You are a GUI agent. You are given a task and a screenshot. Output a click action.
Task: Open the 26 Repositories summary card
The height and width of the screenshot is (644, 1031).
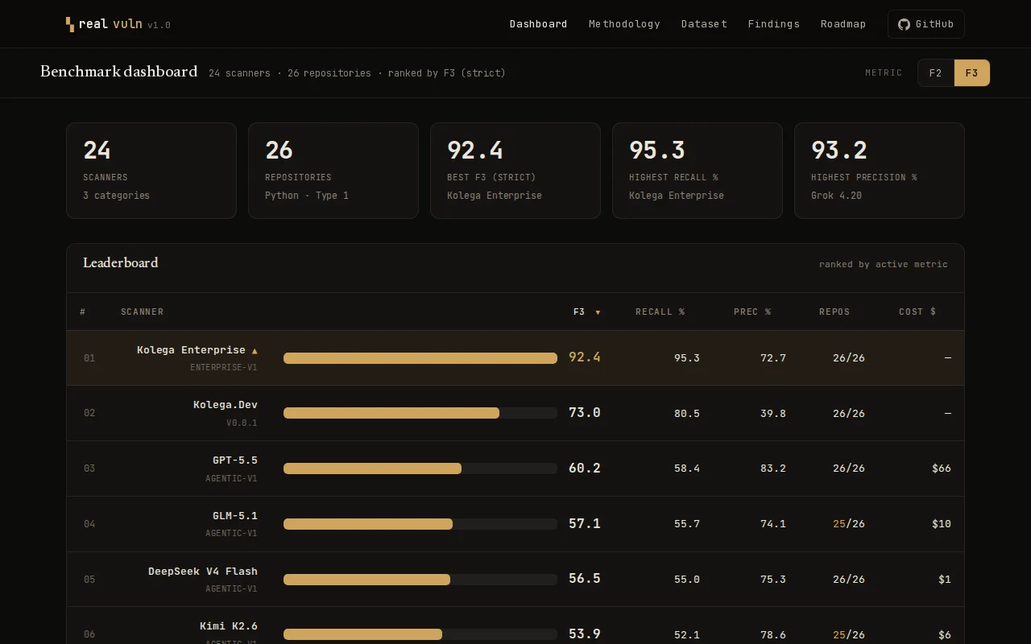coord(333,171)
